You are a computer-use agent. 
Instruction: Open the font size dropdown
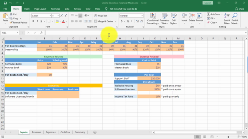[x=58, y=15]
